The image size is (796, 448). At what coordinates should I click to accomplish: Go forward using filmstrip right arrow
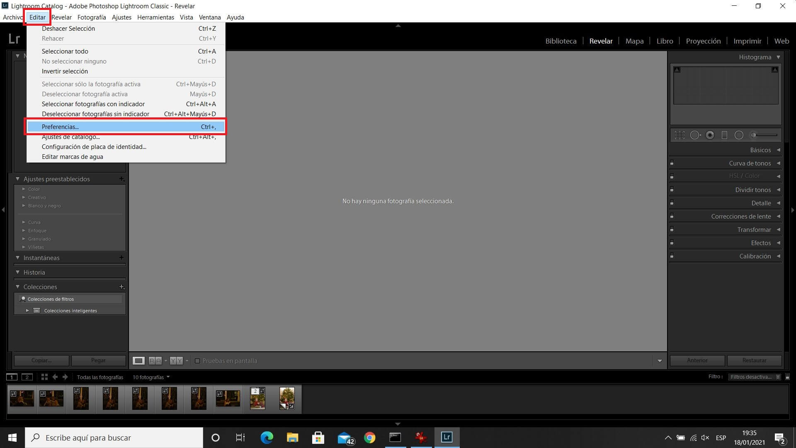tap(65, 377)
